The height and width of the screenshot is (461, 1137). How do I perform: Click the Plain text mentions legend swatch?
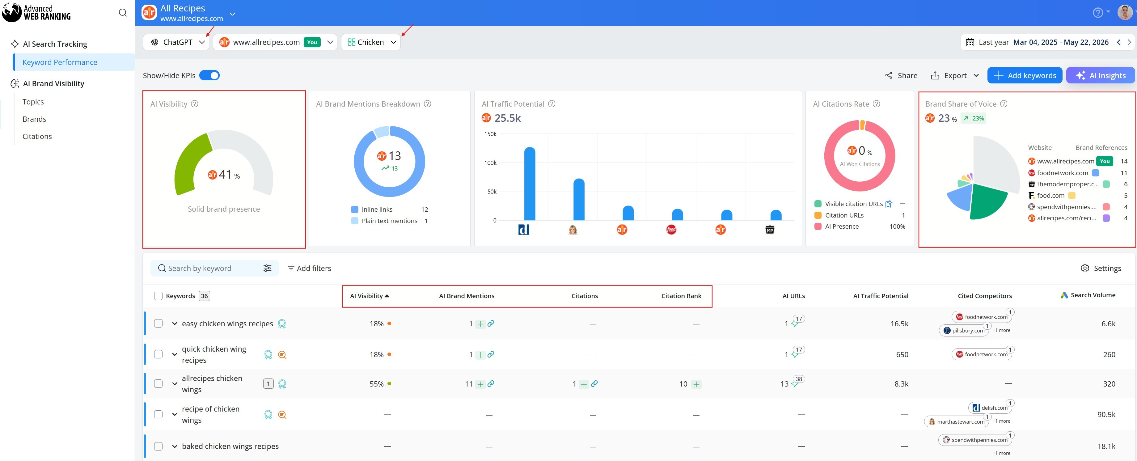click(x=354, y=221)
